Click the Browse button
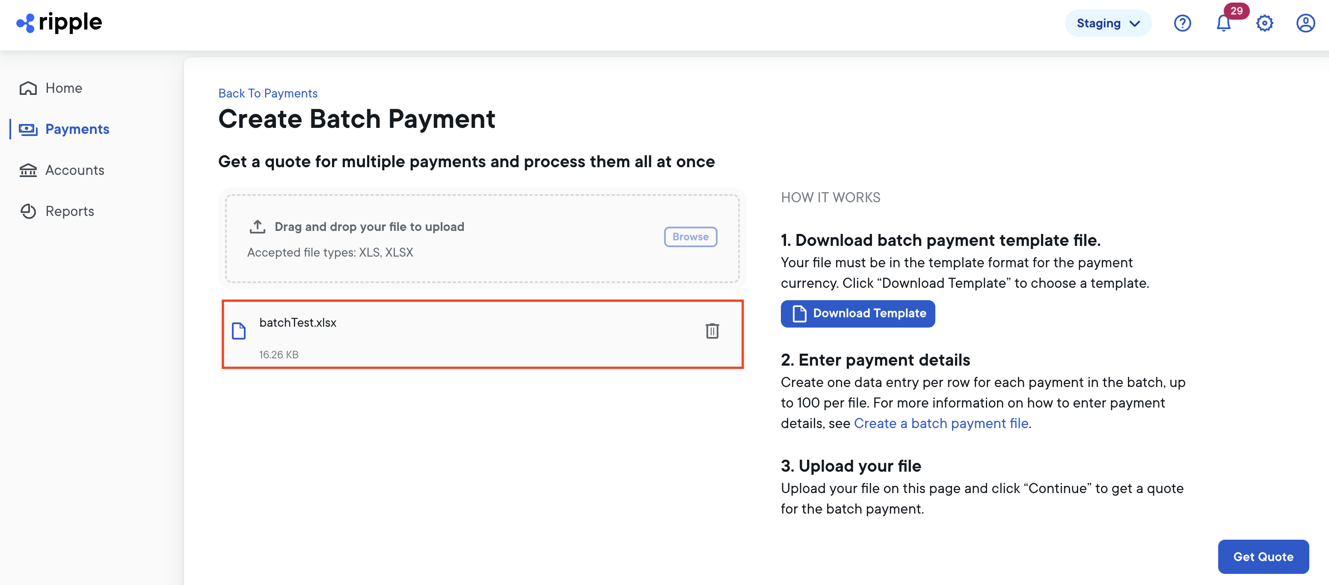 tap(690, 236)
